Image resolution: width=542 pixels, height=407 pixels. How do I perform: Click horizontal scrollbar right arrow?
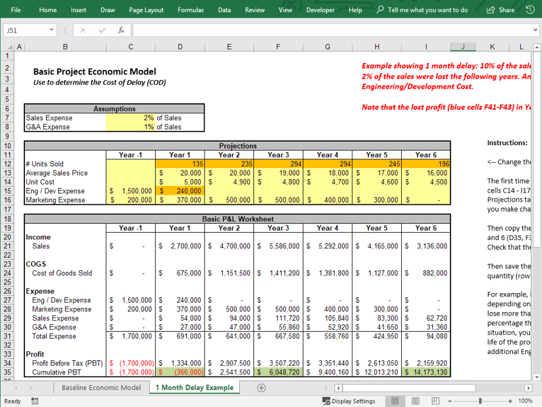tap(528, 388)
